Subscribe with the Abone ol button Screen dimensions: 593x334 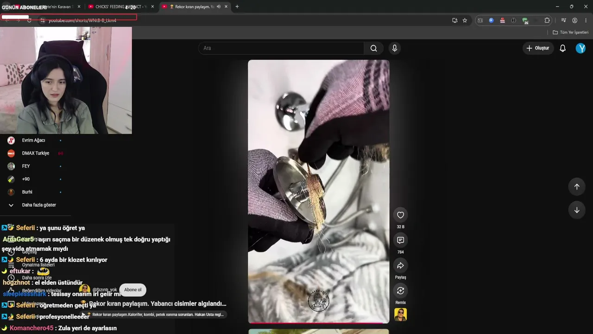132,290
